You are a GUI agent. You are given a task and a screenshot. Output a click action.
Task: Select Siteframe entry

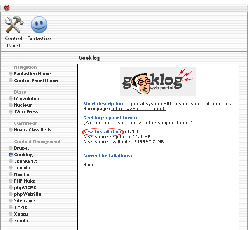point(25,201)
